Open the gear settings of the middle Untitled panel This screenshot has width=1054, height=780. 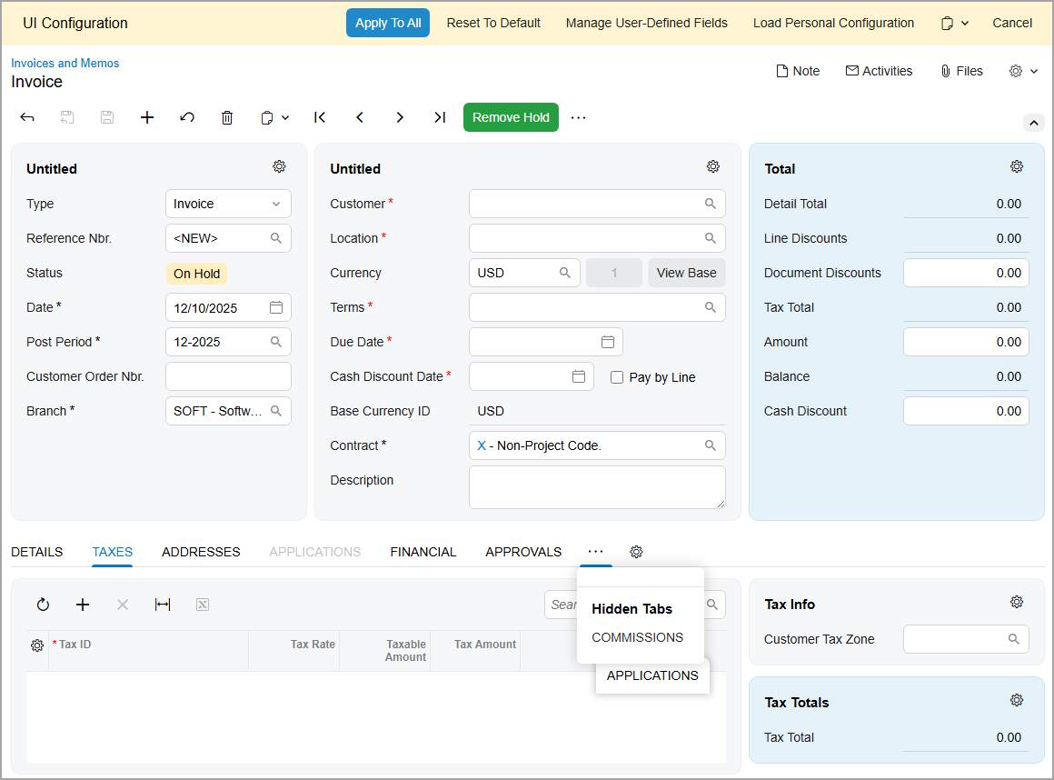coord(713,166)
